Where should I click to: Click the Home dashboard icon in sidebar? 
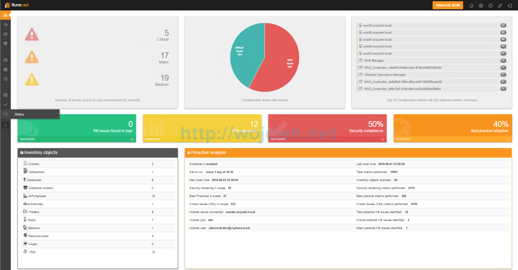5,15
